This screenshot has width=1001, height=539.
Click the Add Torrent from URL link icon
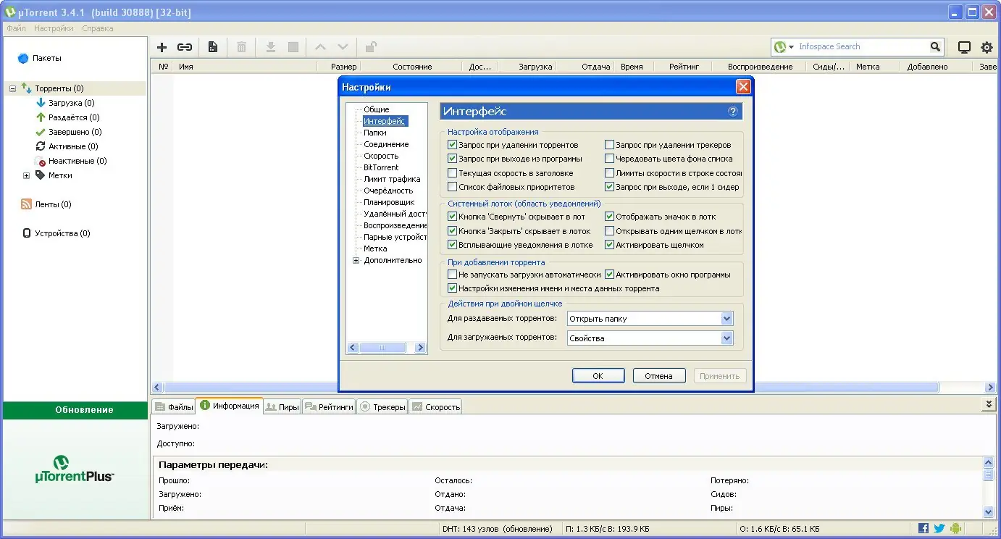[x=185, y=47]
